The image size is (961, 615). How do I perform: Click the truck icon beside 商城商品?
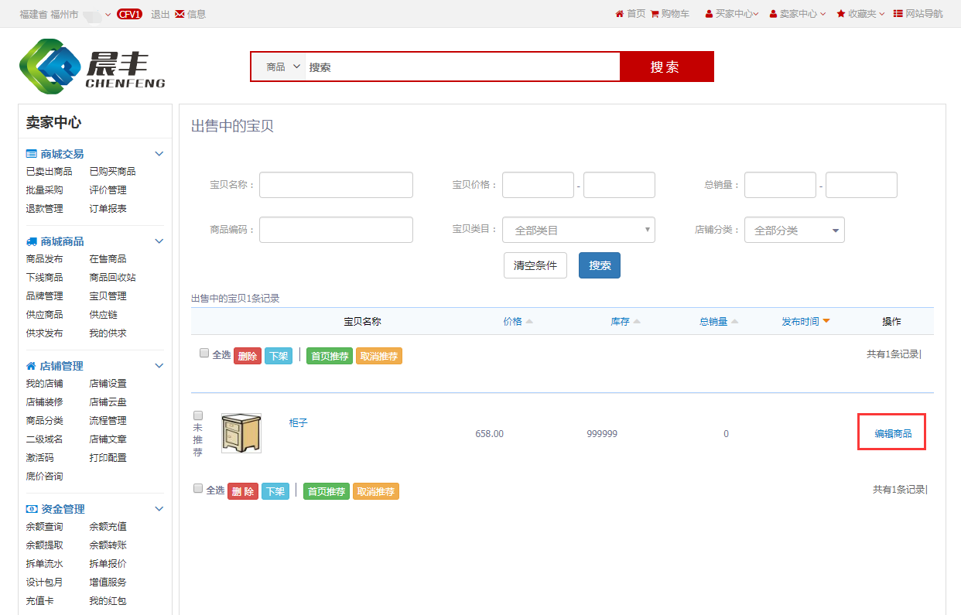point(32,241)
